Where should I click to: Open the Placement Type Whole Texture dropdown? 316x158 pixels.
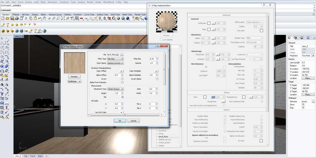click(x=115, y=89)
